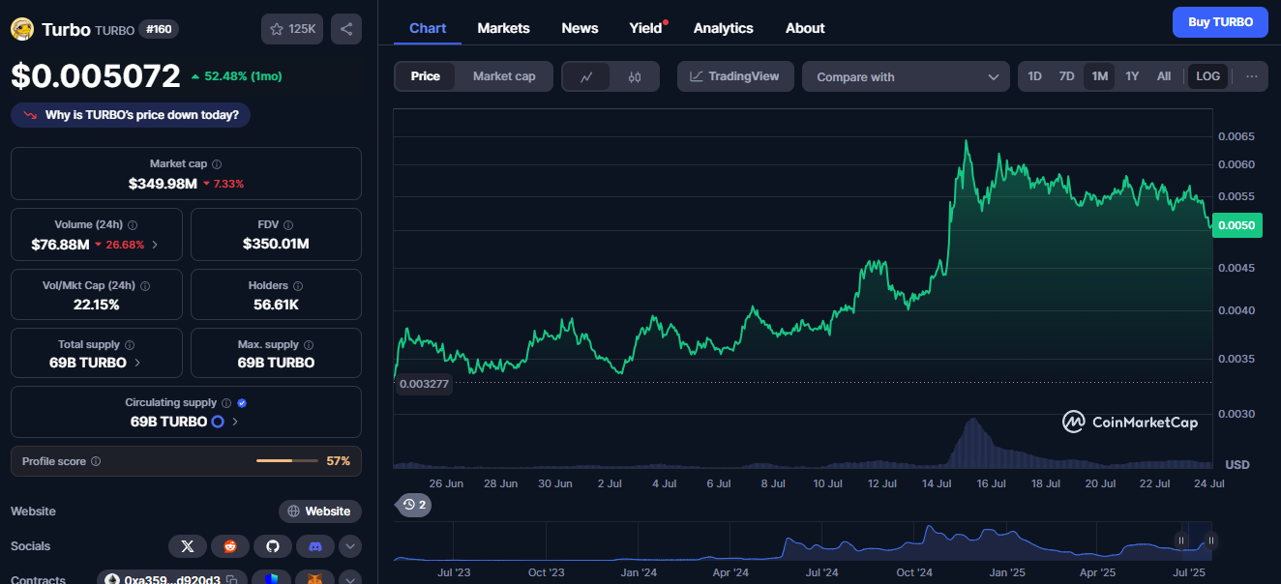The image size is (1281, 584).
Task: Click Market cap value $349.98M
Action: click(163, 183)
